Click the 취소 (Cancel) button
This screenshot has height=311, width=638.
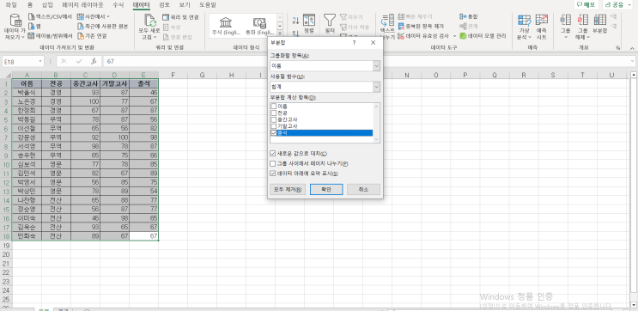tap(363, 189)
